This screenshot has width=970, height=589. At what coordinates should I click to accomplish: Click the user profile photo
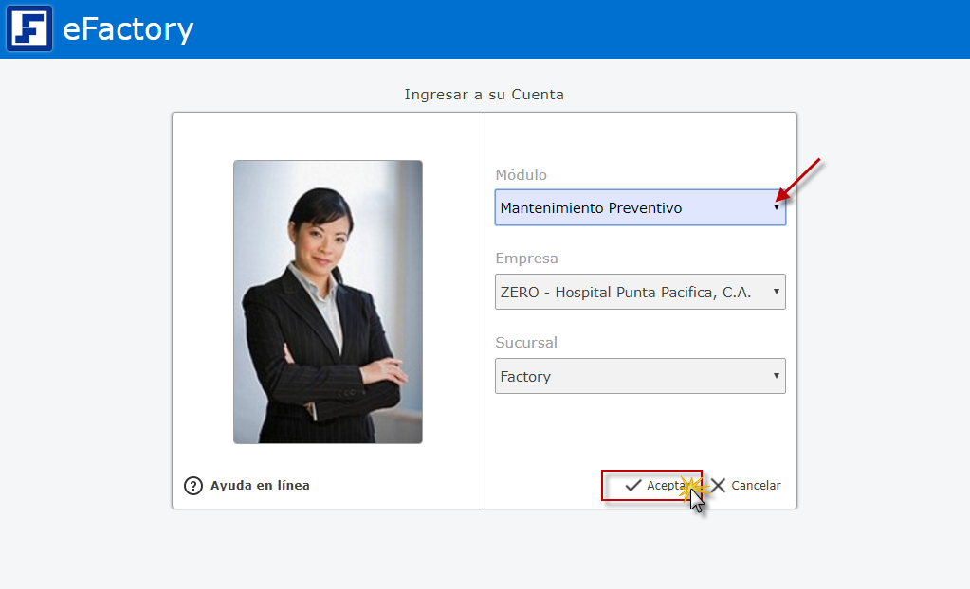pyautogui.click(x=328, y=301)
